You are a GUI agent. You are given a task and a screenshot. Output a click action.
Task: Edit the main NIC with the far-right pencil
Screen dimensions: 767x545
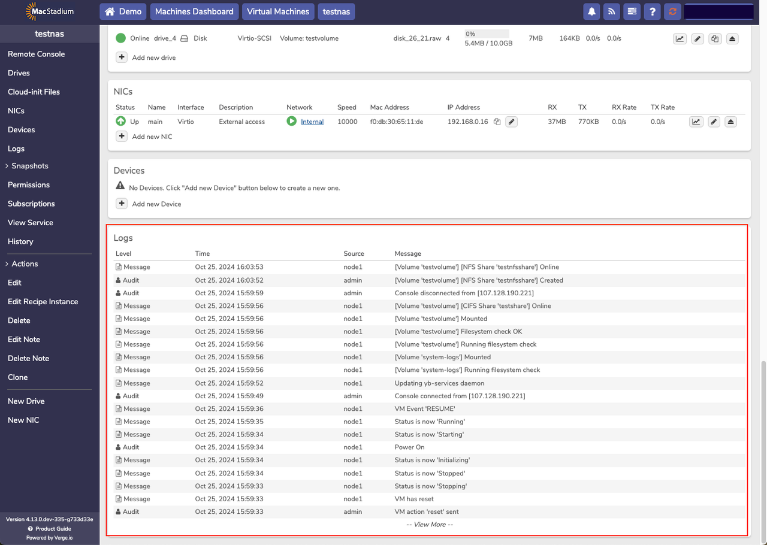[x=713, y=122]
